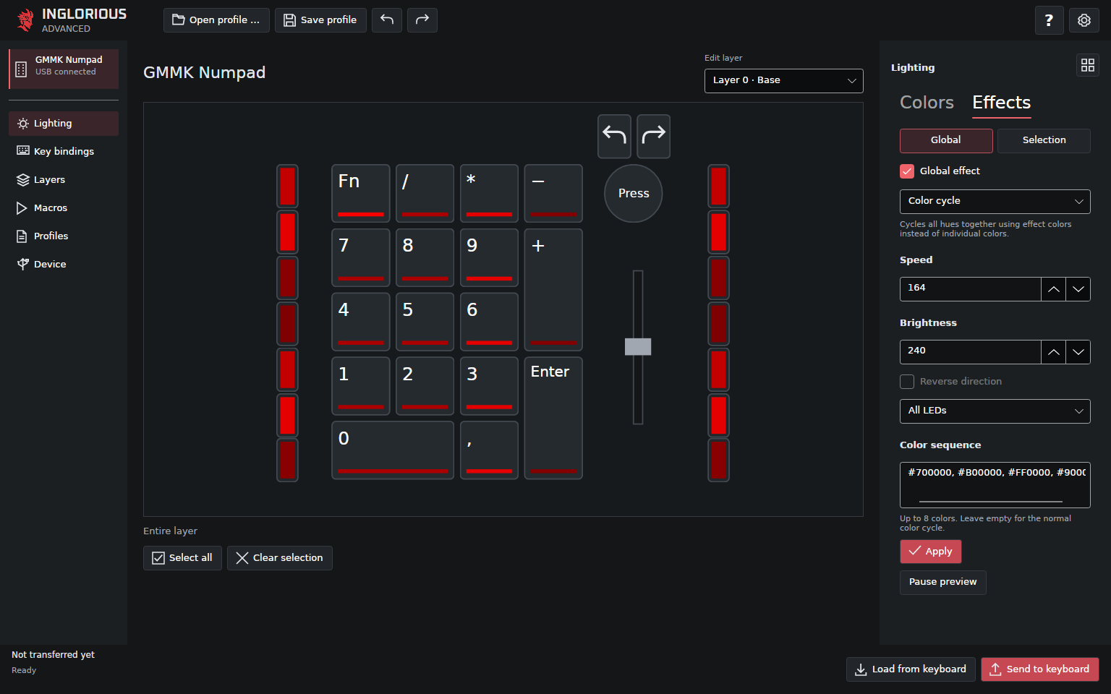Viewport: 1111px width, 694px height.
Task: Select the GMMK Numpad device entry
Action: pyautogui.click(x=64, y=69)
